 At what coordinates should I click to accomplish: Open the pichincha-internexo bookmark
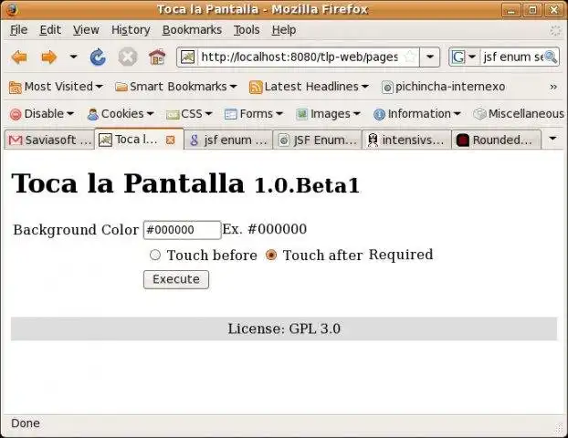click(444, 87)
